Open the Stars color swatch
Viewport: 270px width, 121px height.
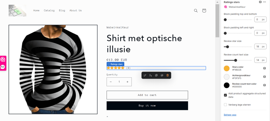226,68
